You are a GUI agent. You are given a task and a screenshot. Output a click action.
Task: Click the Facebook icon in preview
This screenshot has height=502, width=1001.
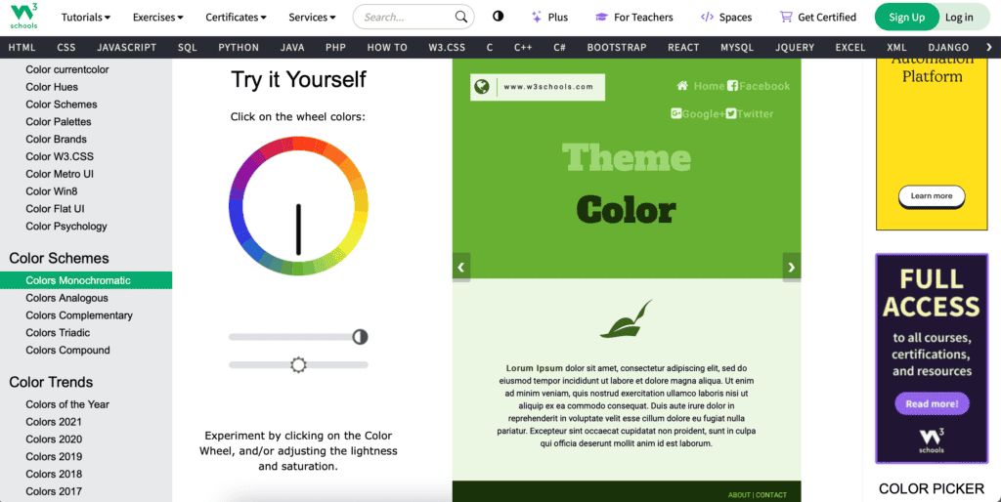(732, 86)
